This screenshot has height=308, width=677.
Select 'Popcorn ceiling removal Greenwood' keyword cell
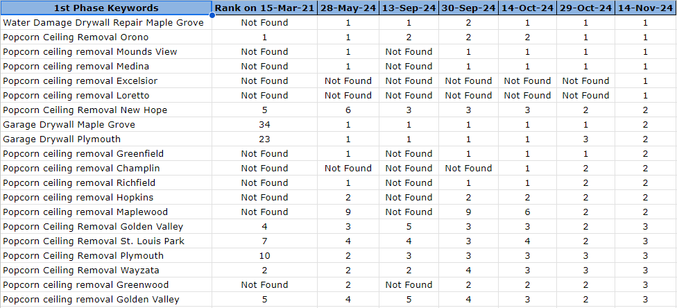click(x=85, y=284)
